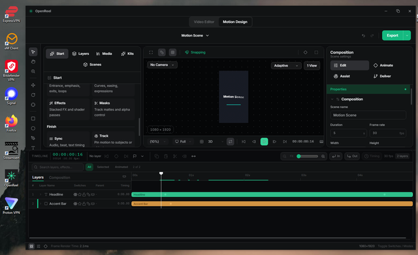Switch to Composition tab in timeline

point(59,178)
